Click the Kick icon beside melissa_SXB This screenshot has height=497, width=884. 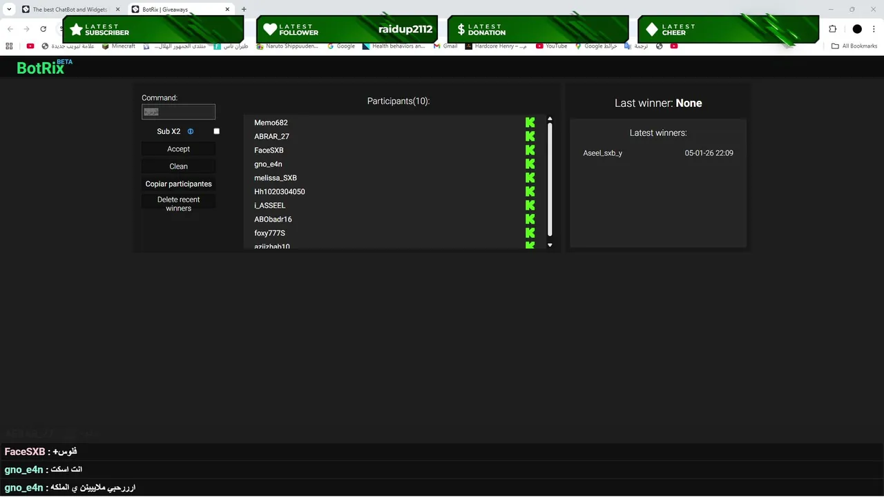click(x=530, y=177)
